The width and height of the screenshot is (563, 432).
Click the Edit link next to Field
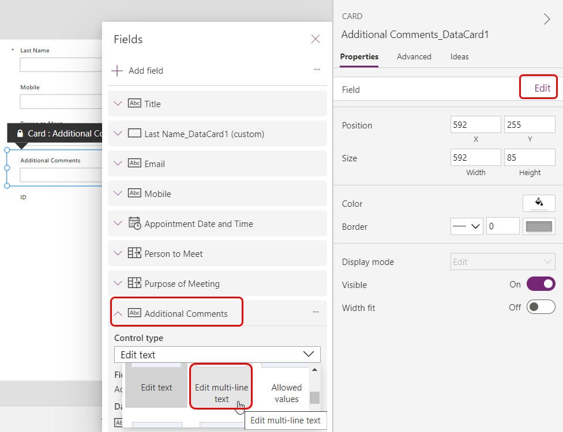click(x=542, y=88)
